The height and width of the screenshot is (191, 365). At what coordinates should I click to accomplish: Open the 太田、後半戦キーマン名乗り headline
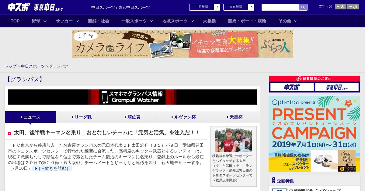click(107, 133)
